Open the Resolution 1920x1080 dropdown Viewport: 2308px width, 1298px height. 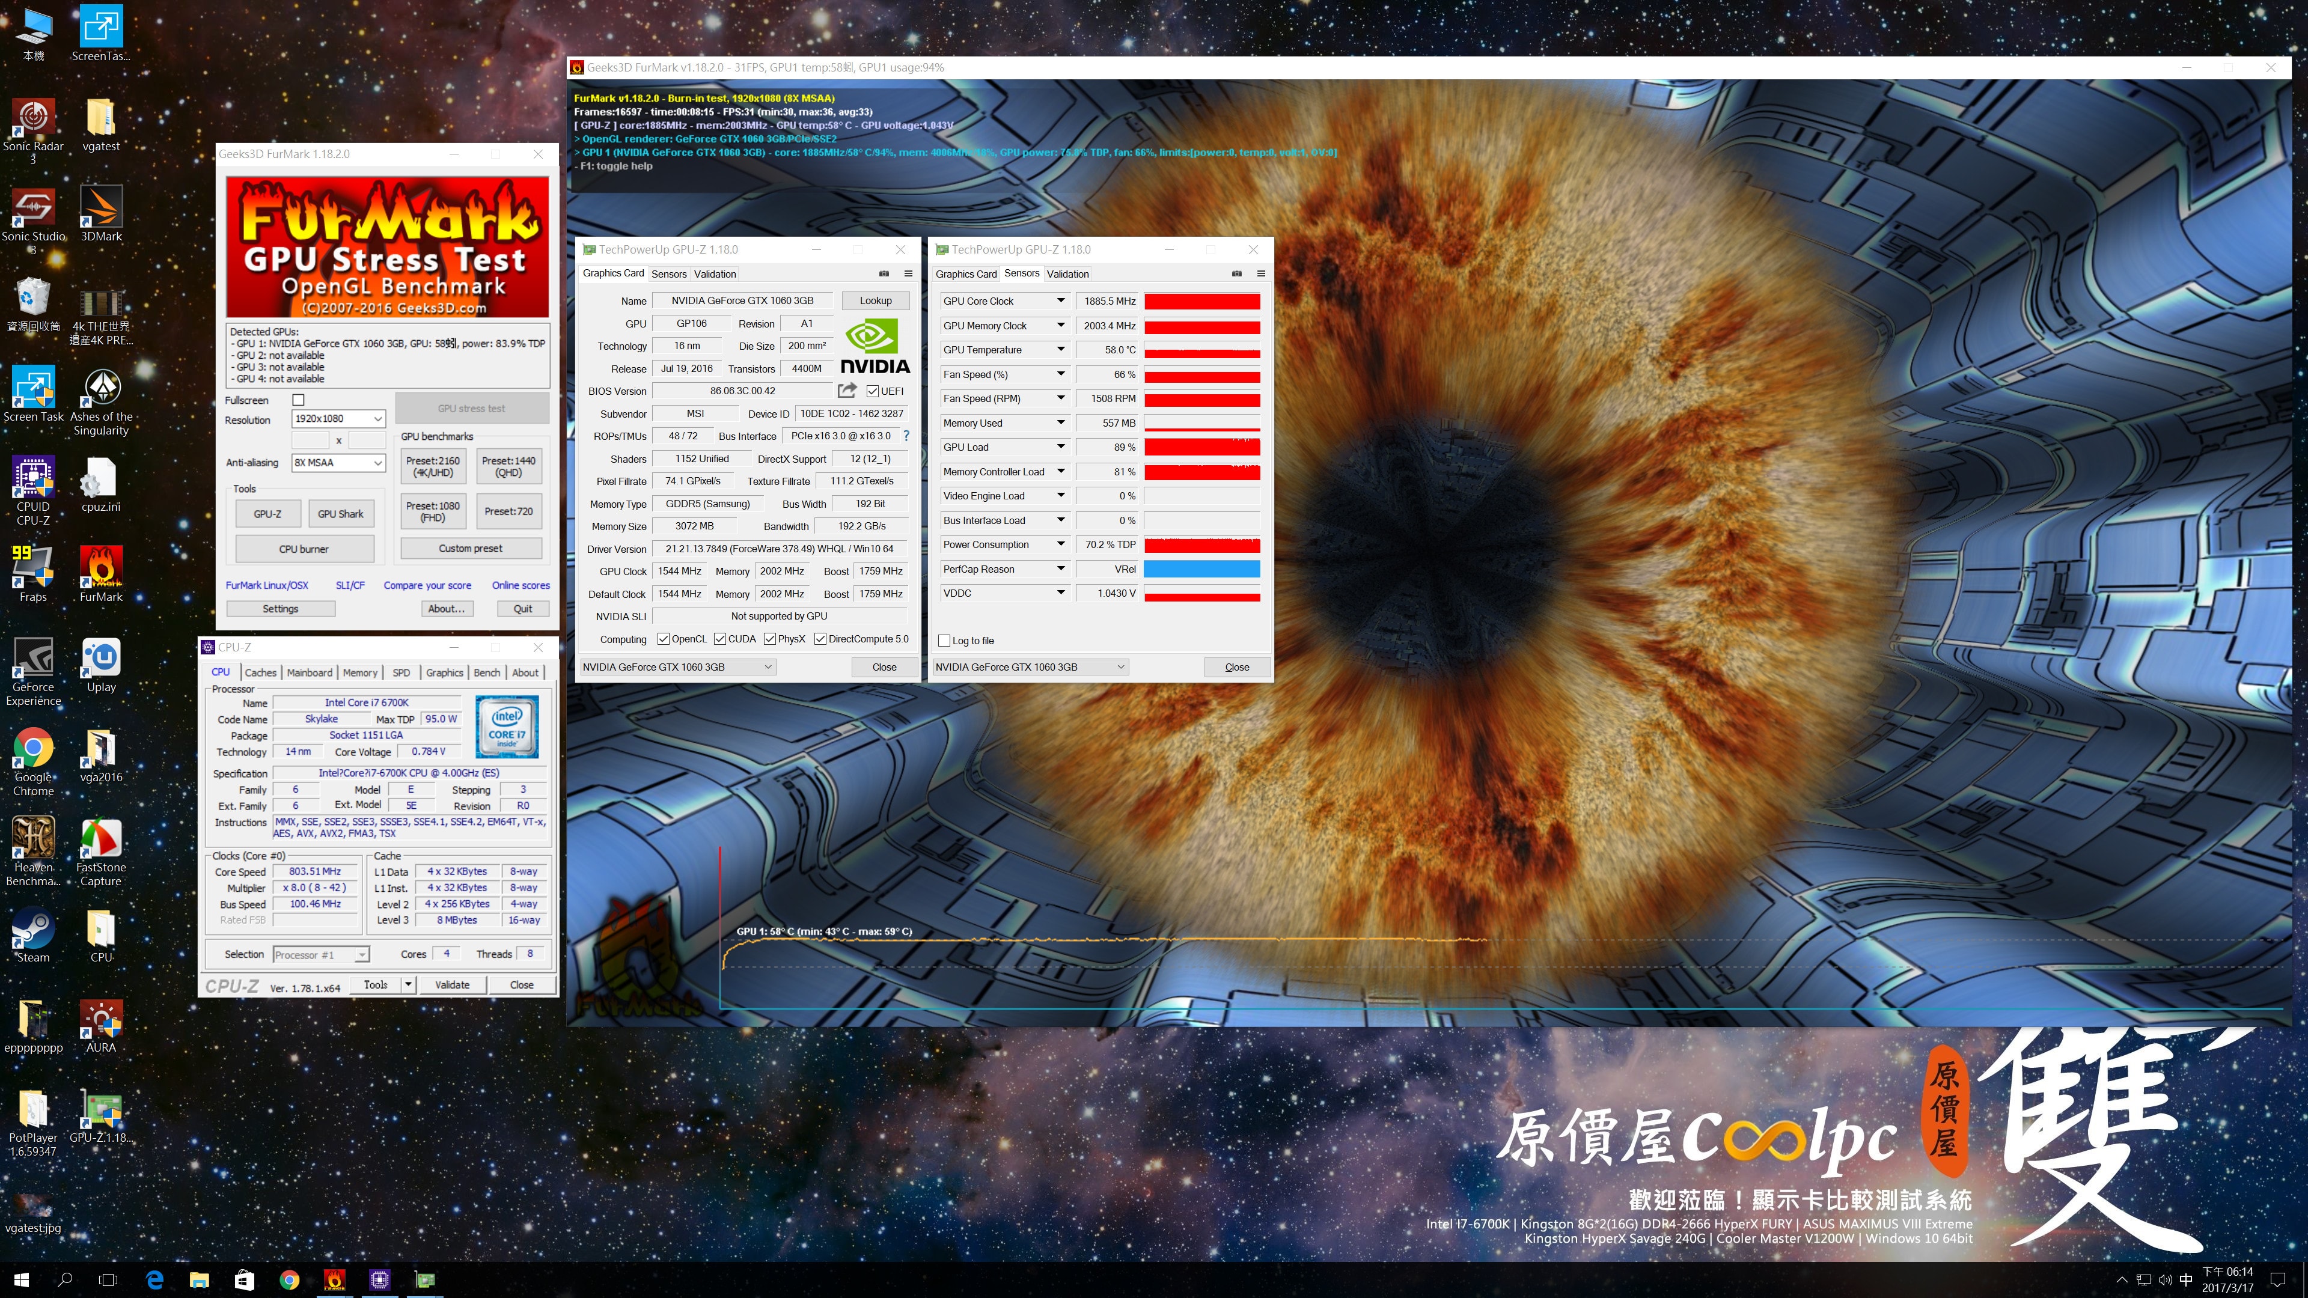pos(338,418)
